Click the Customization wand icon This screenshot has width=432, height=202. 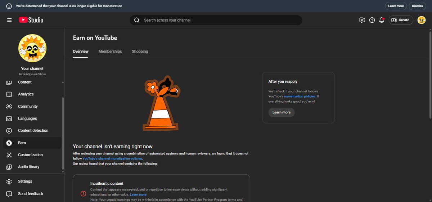pos(9,155)
